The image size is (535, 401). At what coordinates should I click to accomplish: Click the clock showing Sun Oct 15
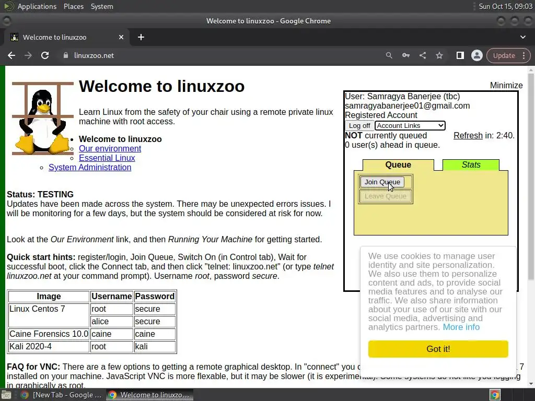[x=505, y=6]
